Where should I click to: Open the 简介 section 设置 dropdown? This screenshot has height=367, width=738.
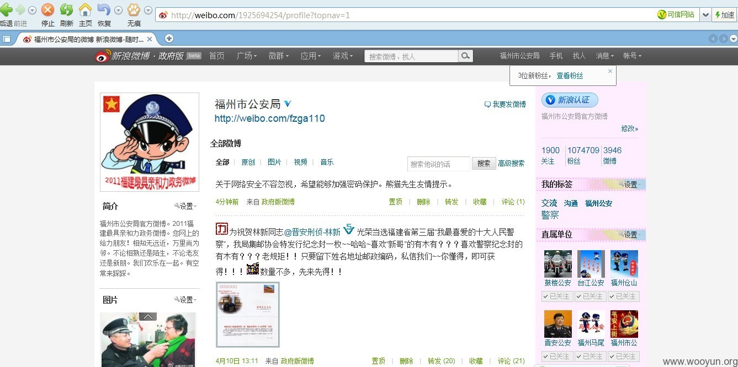[x=185, y=206]
